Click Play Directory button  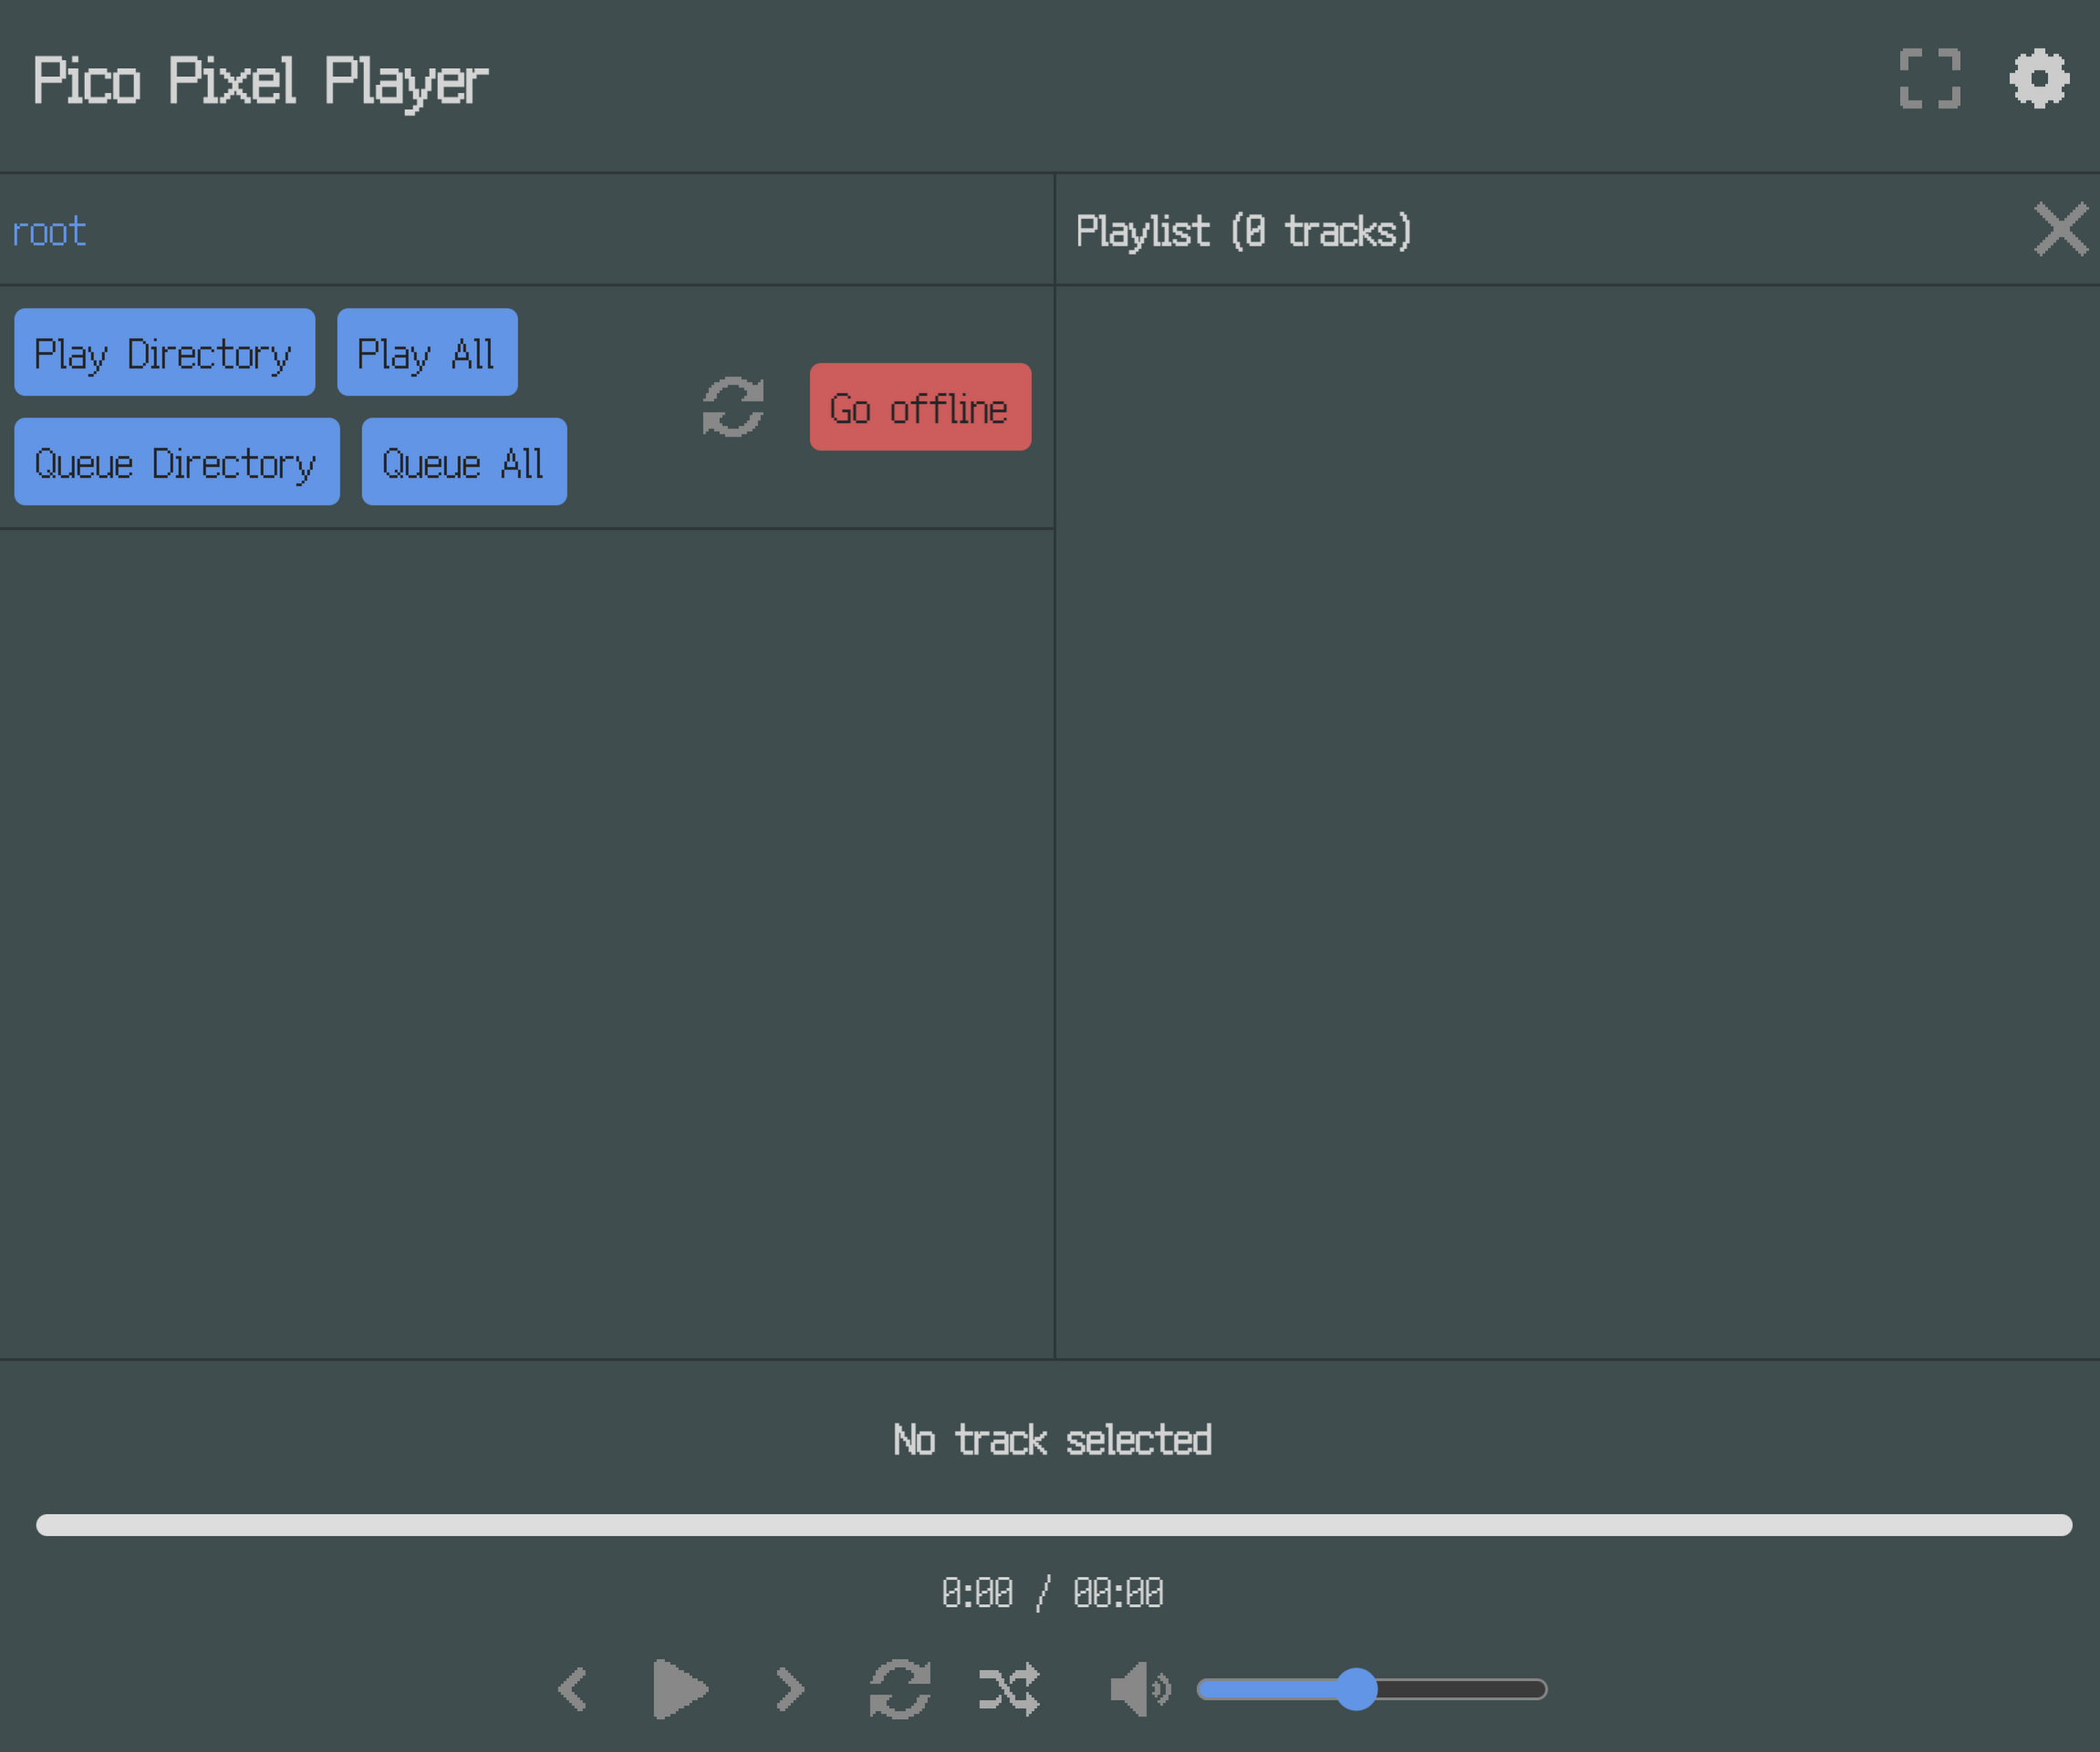pos(164,352)
